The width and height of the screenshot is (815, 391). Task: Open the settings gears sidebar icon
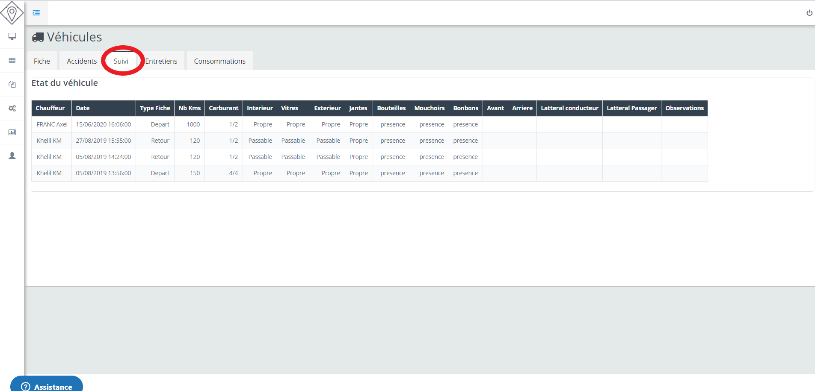click(x=12, y=108)
